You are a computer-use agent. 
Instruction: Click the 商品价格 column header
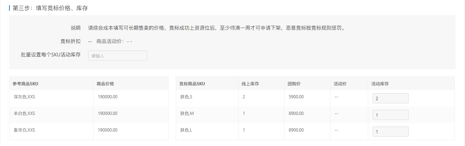105,84
